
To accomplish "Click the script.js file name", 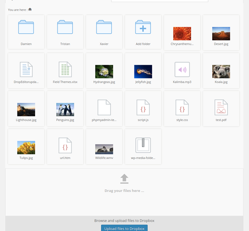I will pos(143,120).
